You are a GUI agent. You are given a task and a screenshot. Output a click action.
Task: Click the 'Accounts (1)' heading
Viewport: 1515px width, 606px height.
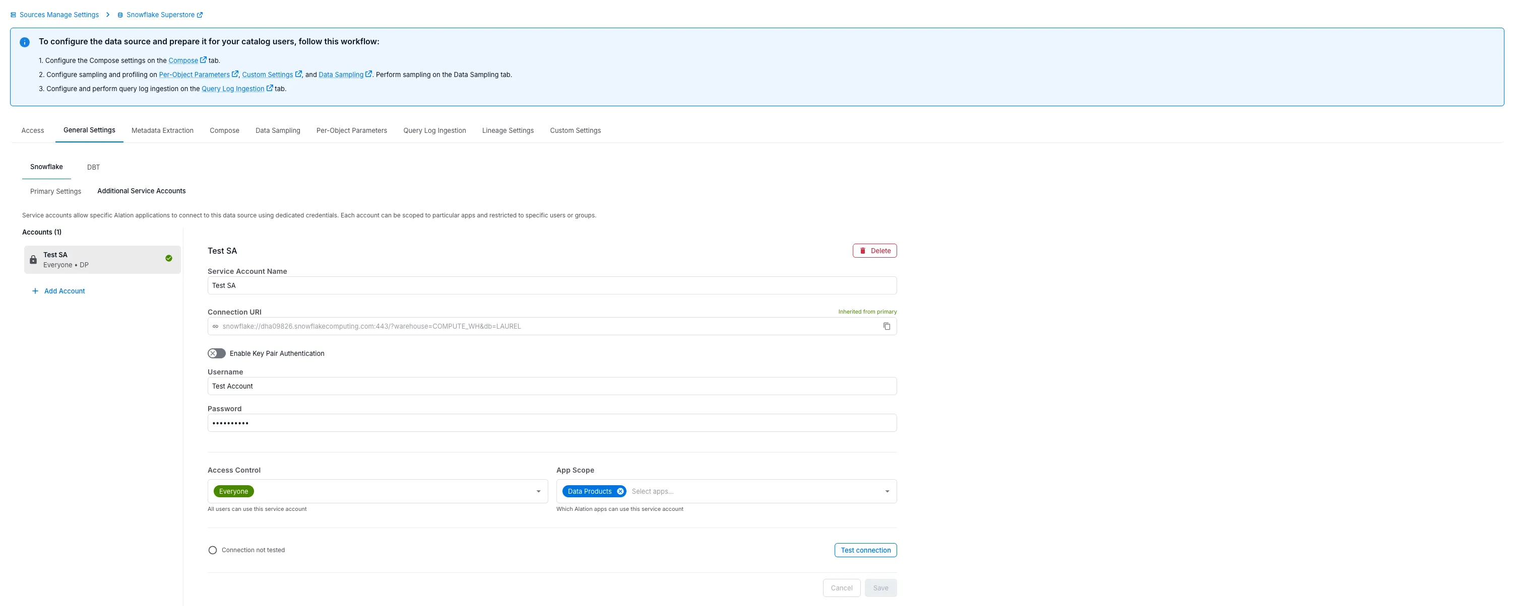pyautogui.click(x=42, y=232)
